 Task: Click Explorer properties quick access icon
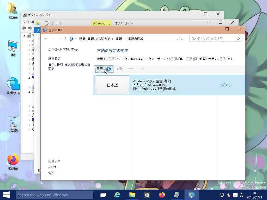[x=46, y=23]
